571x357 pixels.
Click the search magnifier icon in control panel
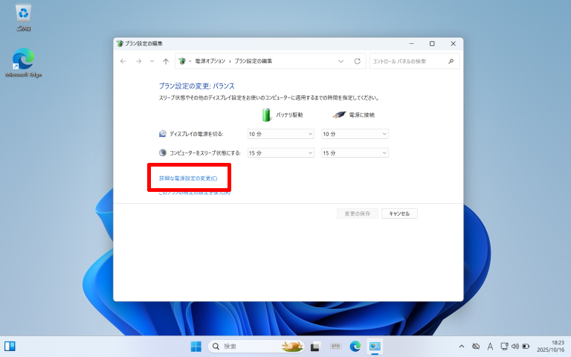[x=451, y=61]
